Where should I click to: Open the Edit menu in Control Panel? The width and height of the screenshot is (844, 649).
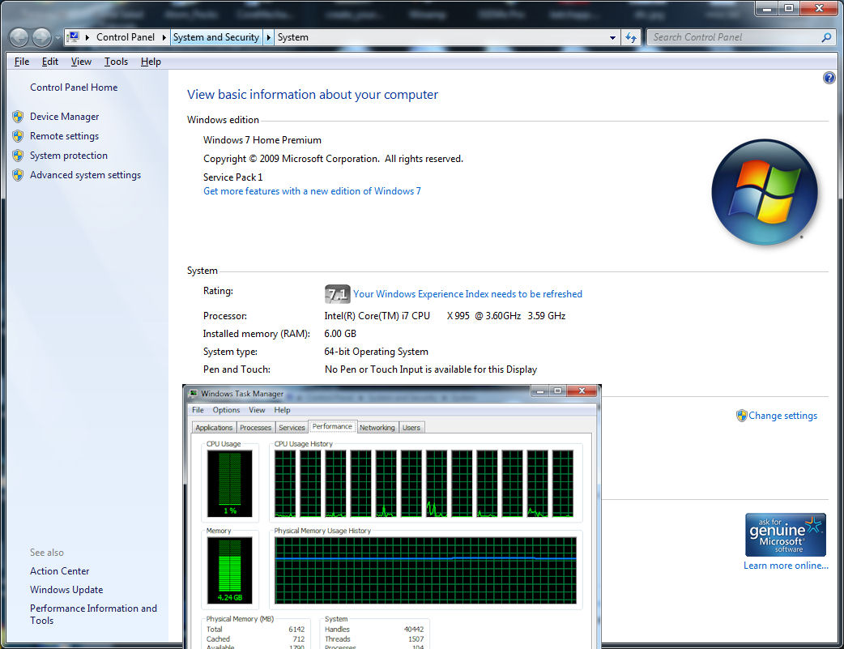50,62
